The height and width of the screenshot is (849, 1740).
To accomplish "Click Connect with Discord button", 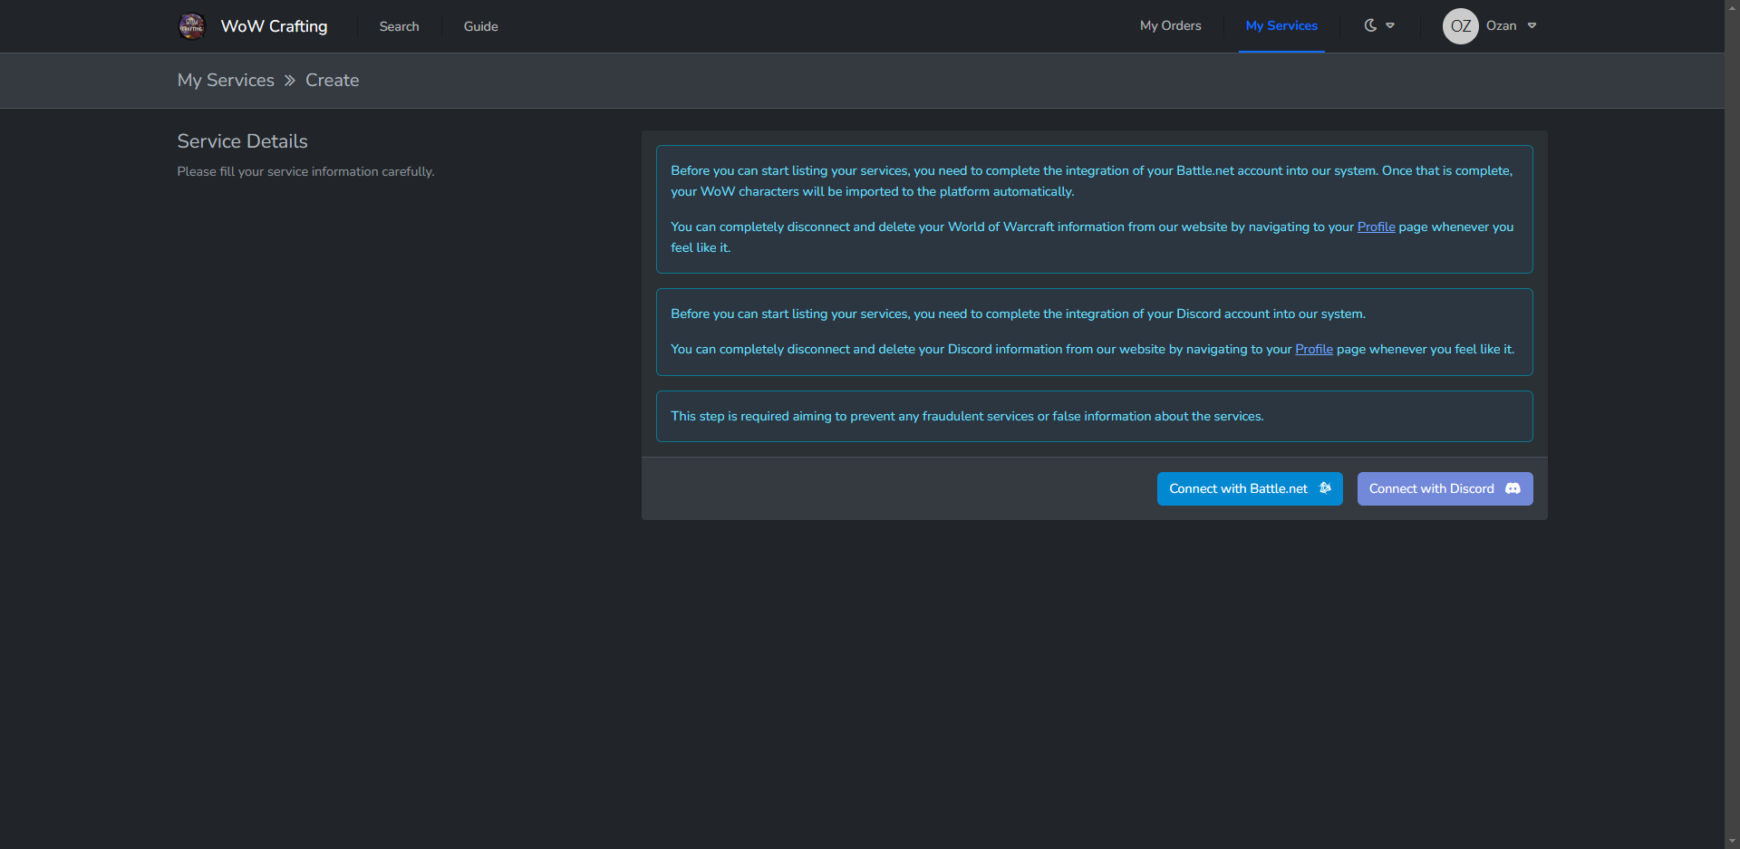I will [x=1445, y=488].
